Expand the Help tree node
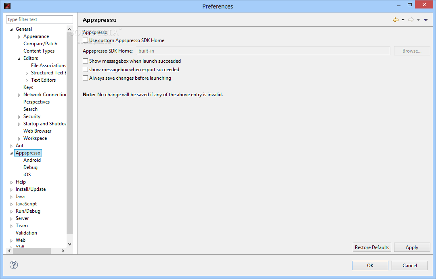Viewport: 436px width, 279px height. 11,182
